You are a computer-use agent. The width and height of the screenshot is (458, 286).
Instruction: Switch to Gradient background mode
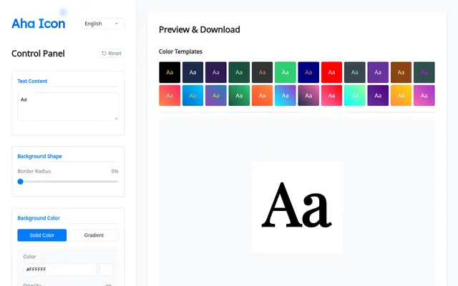pyautogui.click(x=94, y=235)
